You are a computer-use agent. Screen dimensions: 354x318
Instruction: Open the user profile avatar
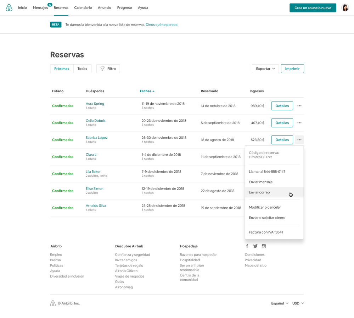345,8
